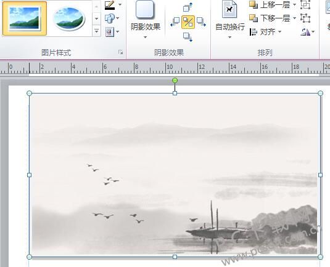Select the oval picture style thumbnail
Viewport: 330px width, 267px height.
70,19
